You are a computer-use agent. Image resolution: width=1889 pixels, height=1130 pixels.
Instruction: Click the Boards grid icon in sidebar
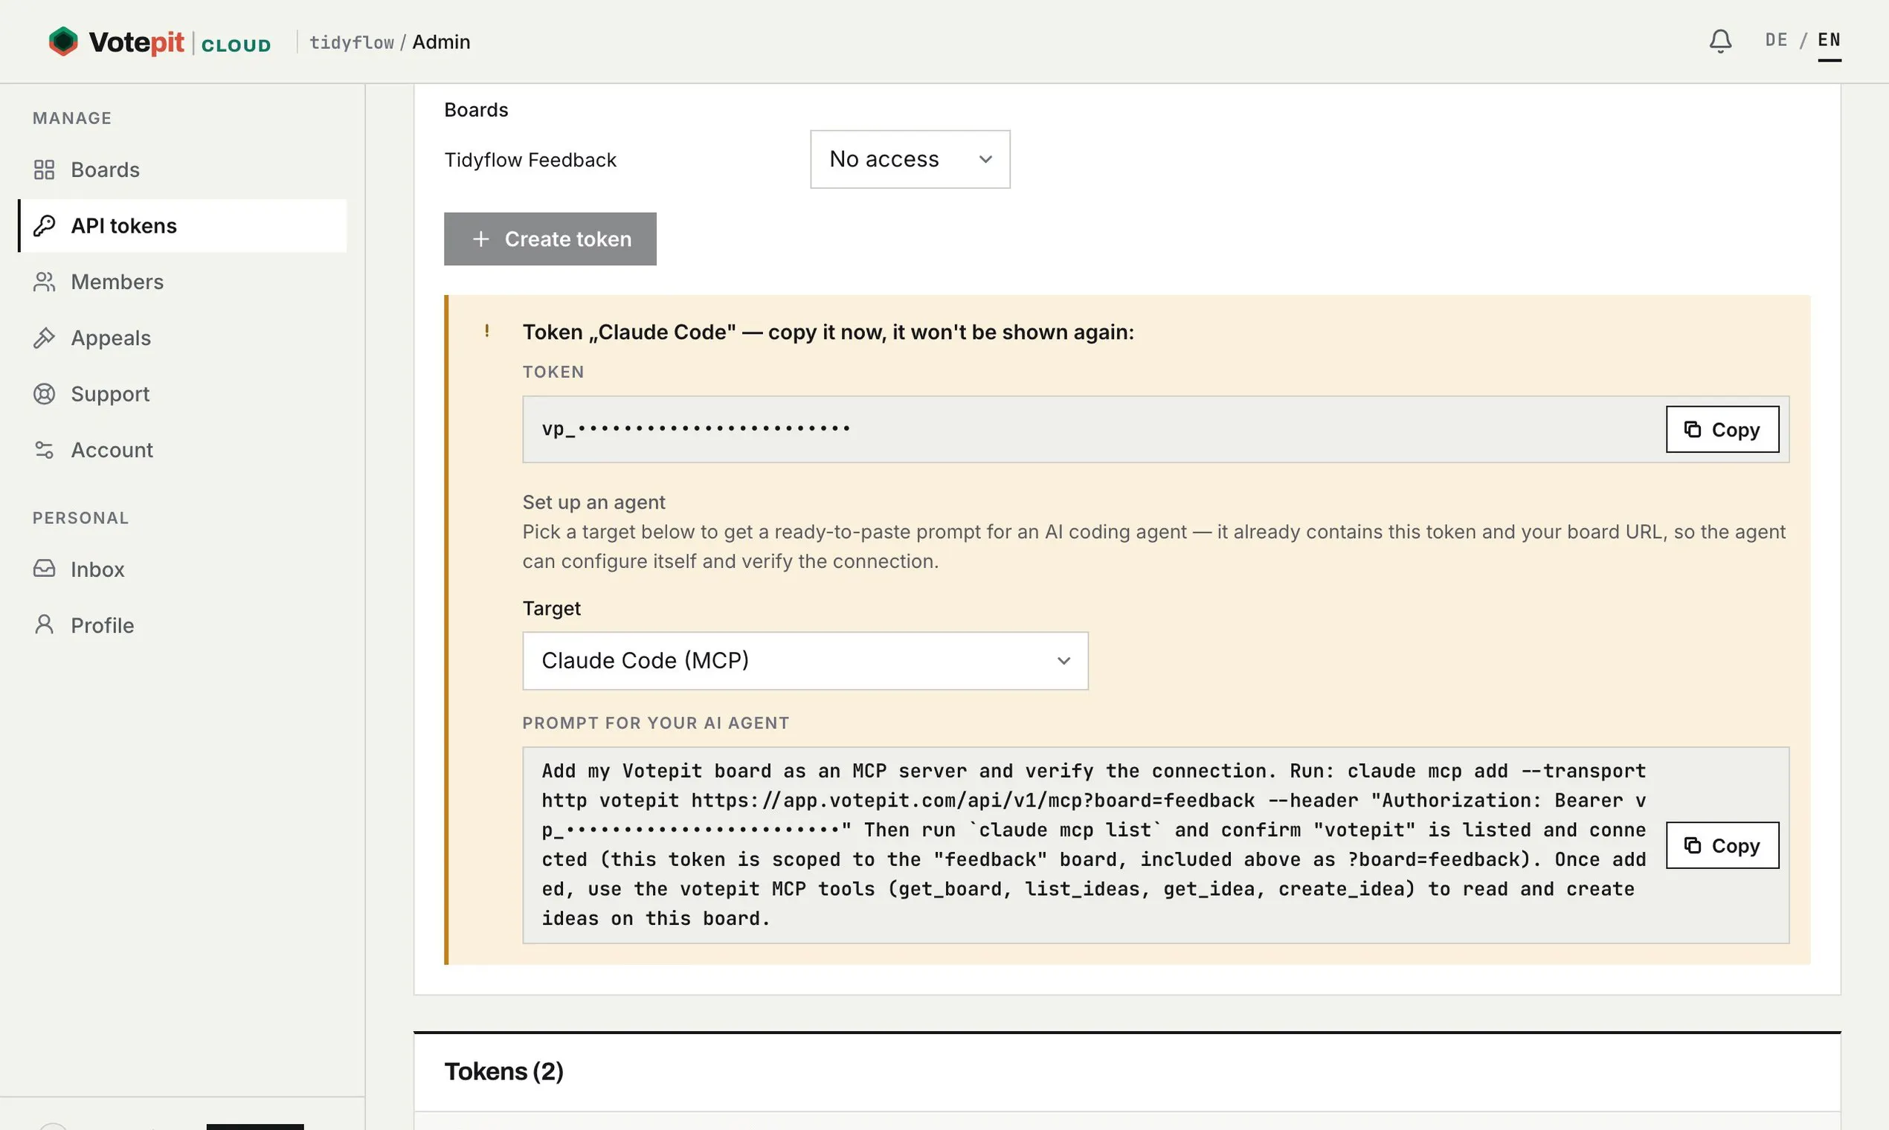click(44, 169)
